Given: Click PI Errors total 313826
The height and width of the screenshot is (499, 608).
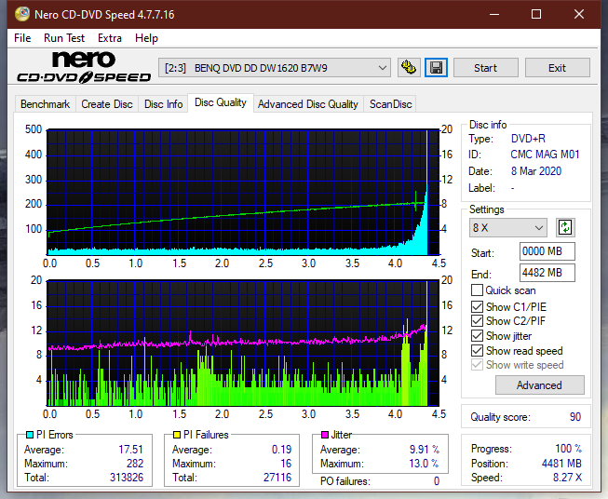Looking at the screenshot, I should (x=127, y=477).
